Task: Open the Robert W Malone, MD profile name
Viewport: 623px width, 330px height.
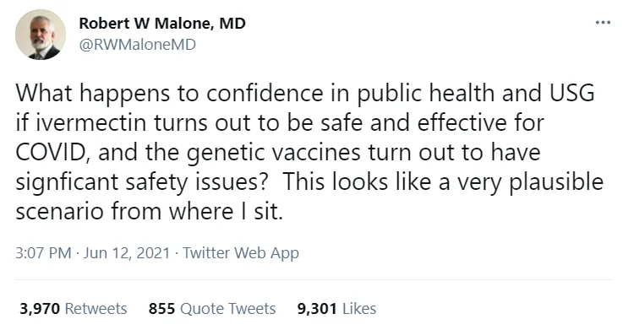Action: (162, 24)
